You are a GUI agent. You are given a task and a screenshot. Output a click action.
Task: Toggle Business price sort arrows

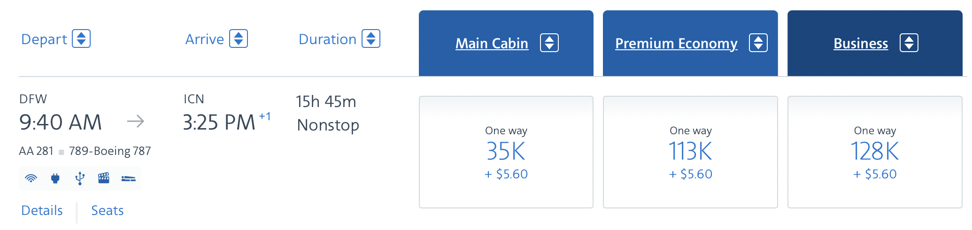point(909,43)
